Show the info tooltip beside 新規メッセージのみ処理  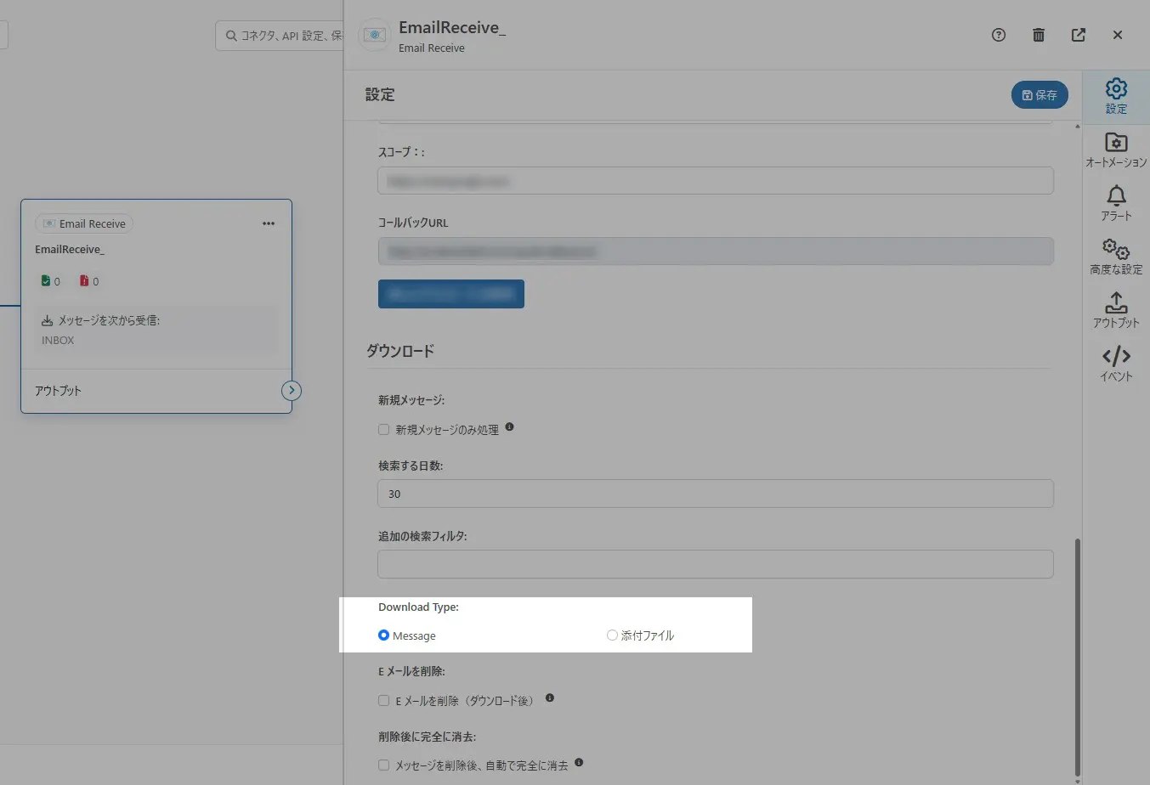[509, 428]
